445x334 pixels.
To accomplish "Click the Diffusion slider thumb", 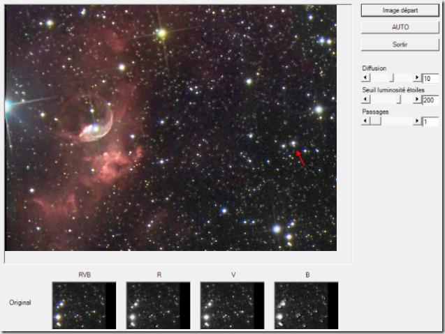I will [x=391, y=78].
